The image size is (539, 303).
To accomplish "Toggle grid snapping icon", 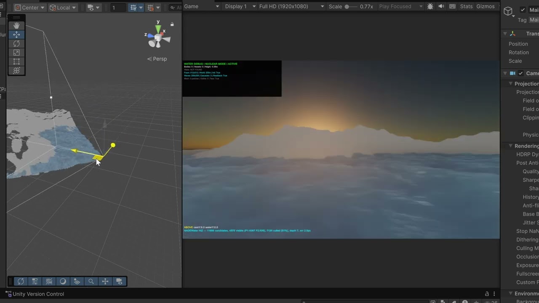I will click(x=150, y=8).
